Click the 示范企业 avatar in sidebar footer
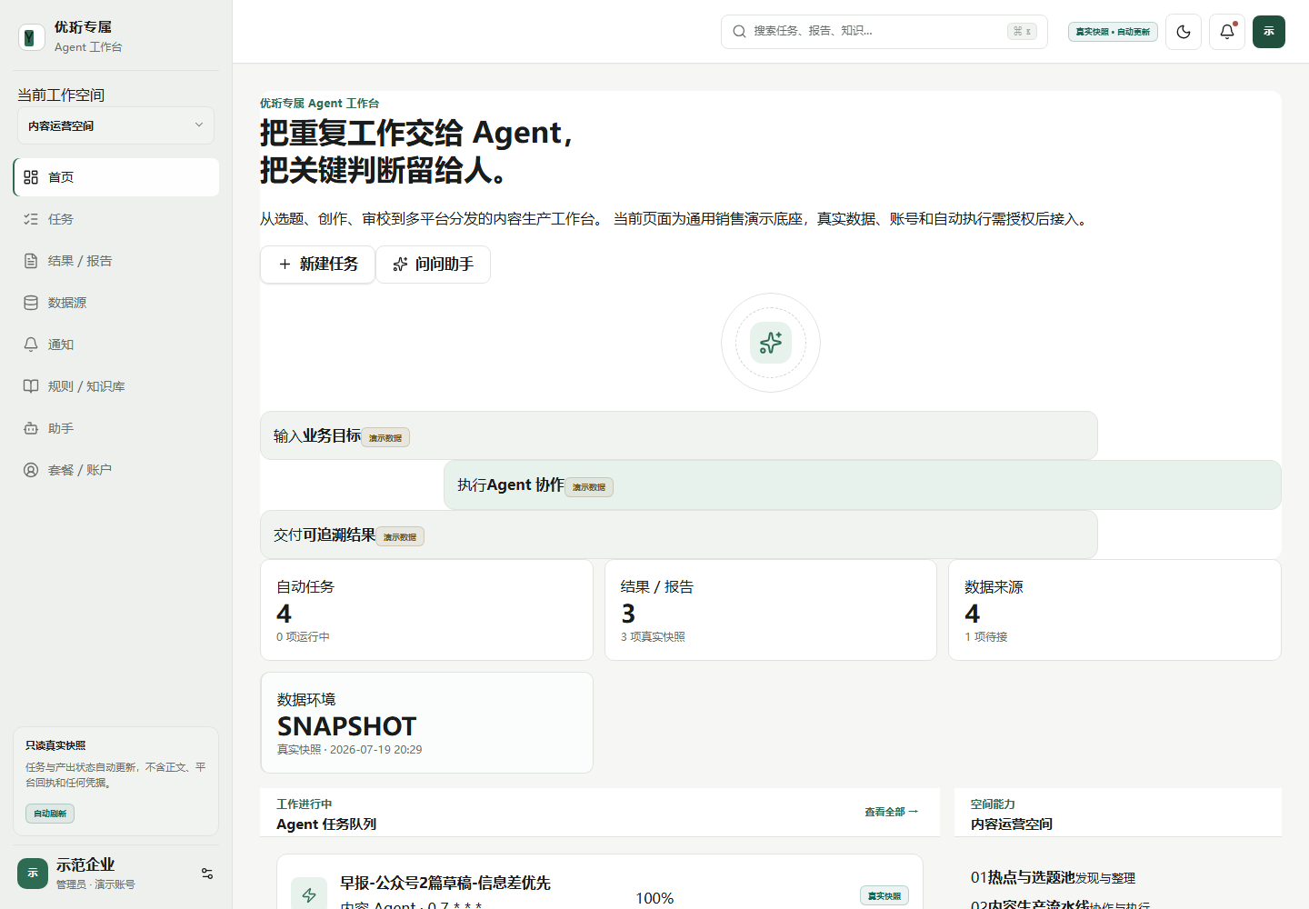This screenshot has width=1309, height=909. pos(33,874)
